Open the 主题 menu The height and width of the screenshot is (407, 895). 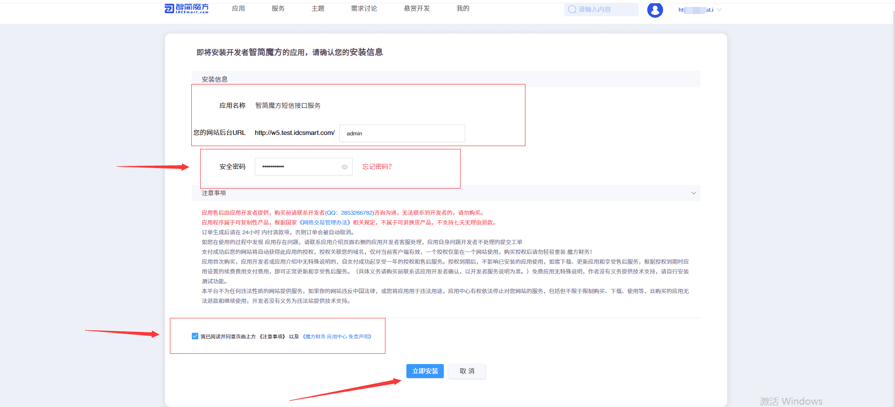[x=318, y=8]
